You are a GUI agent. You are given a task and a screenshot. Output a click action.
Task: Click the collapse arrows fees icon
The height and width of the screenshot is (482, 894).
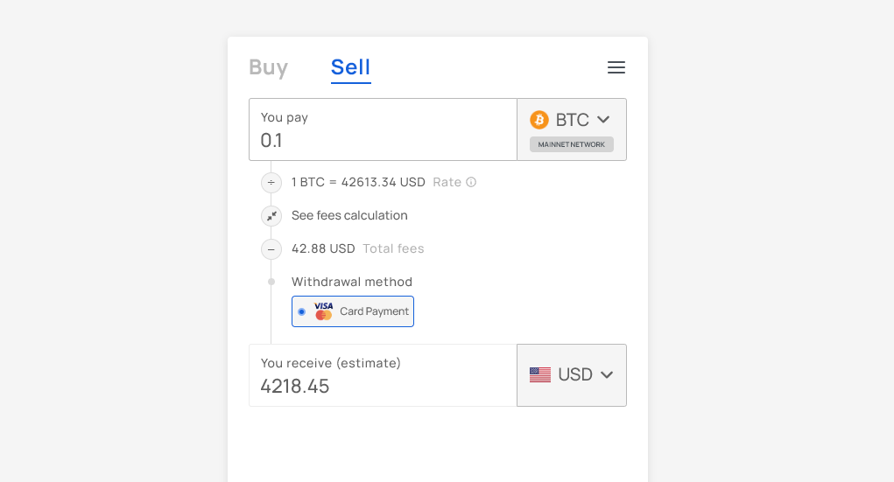271,216
